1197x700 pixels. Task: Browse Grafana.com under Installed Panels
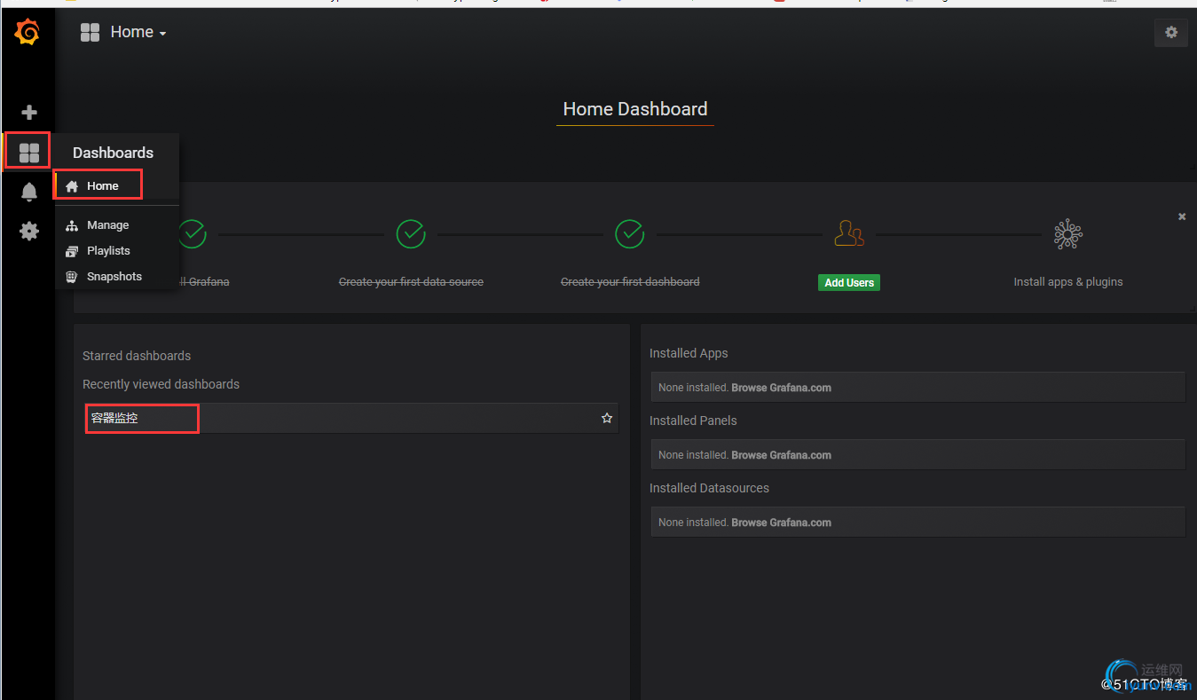[781, 455]
